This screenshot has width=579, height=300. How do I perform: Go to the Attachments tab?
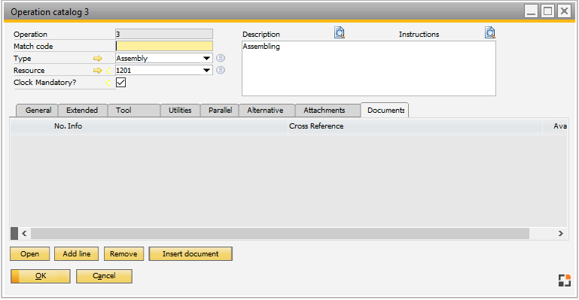[x=328, y=111]
